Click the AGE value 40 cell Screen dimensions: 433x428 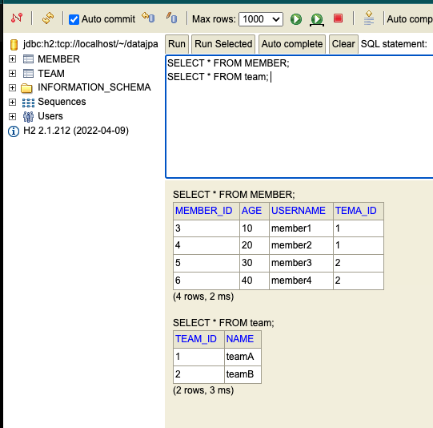pos(255,281)
